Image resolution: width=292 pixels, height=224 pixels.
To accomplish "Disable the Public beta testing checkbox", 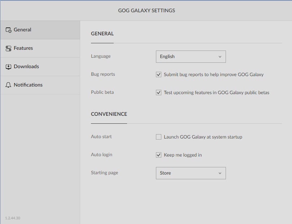I will click(x=159, y=92).
